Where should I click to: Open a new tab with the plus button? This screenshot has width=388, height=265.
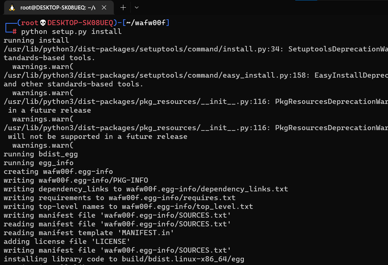pyautogui.click(x=123, y=7)
